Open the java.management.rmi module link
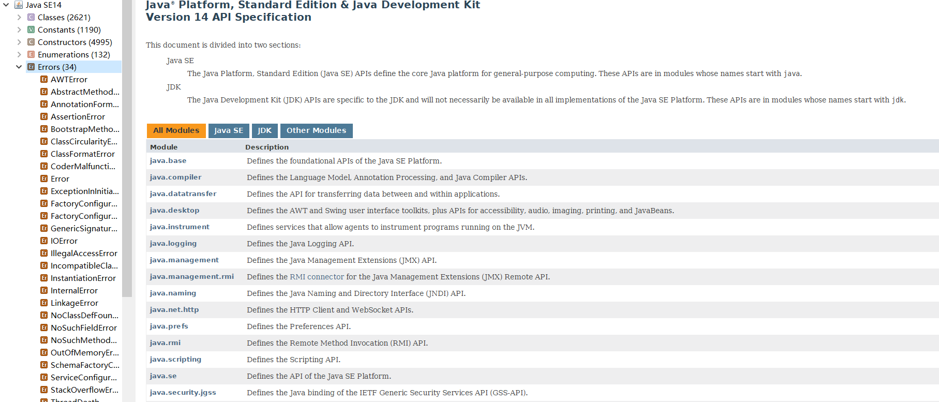 pyautogui.click(x=192, y=277)
